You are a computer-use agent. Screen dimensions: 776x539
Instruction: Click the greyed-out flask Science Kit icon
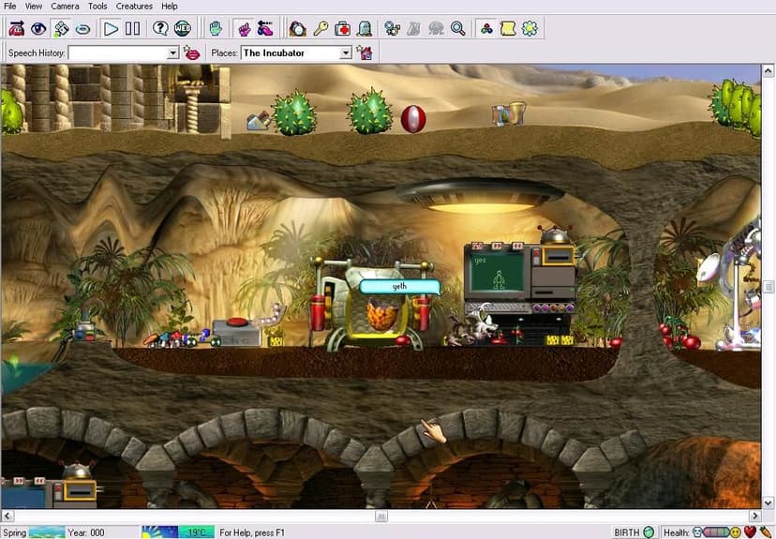tap(413, 29)
